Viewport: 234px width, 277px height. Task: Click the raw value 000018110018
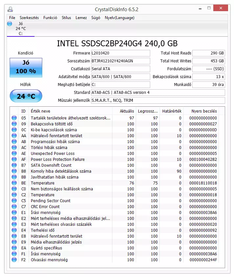click(x=203, y=183)
